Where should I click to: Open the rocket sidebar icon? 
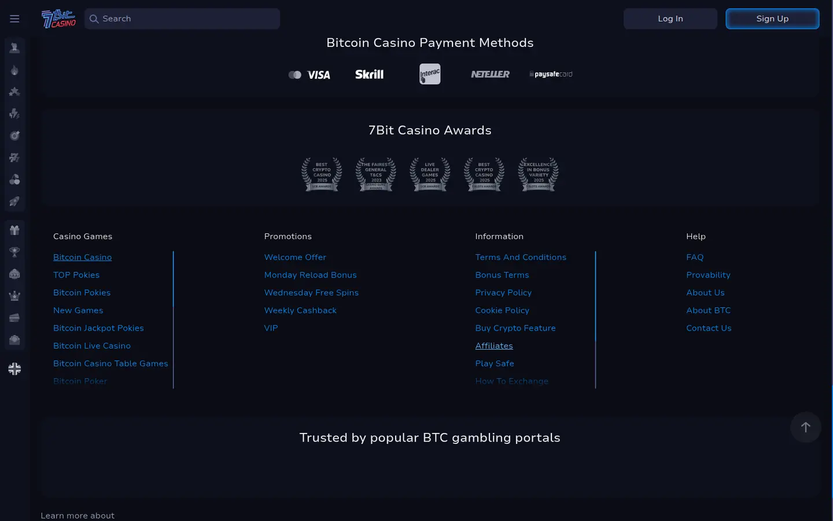pyautogui.click(x=14, y=201)
